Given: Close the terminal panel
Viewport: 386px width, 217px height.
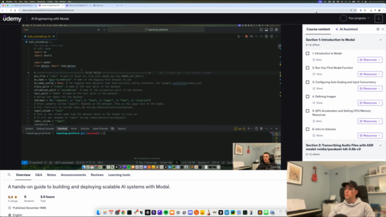Looking at the screenshot, I should pos(276,128).
